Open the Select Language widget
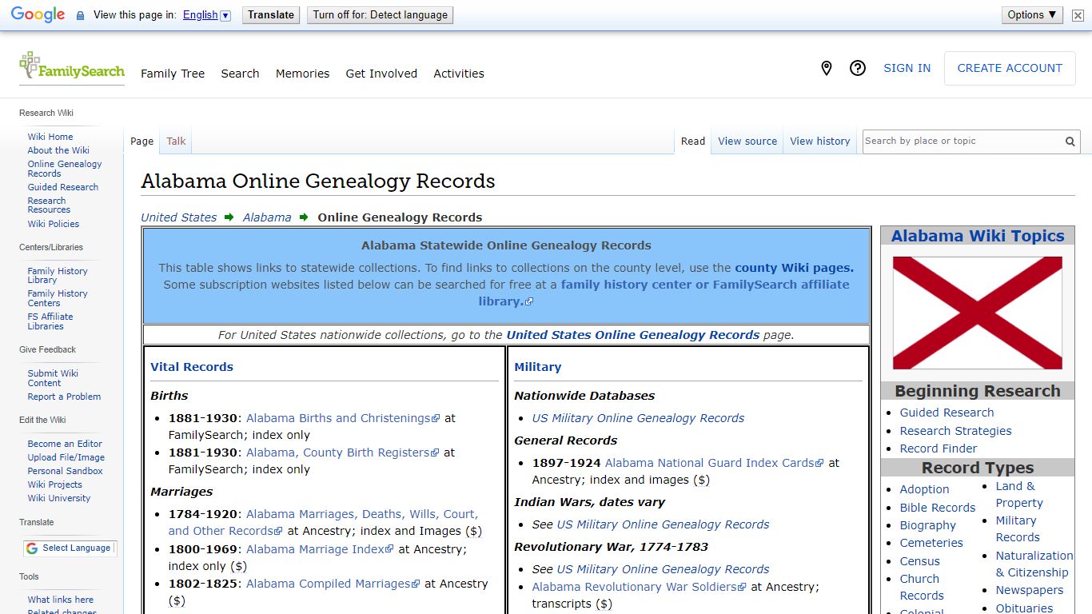The width and height of the screenshot is (1092, 614). tap(69, 548)
